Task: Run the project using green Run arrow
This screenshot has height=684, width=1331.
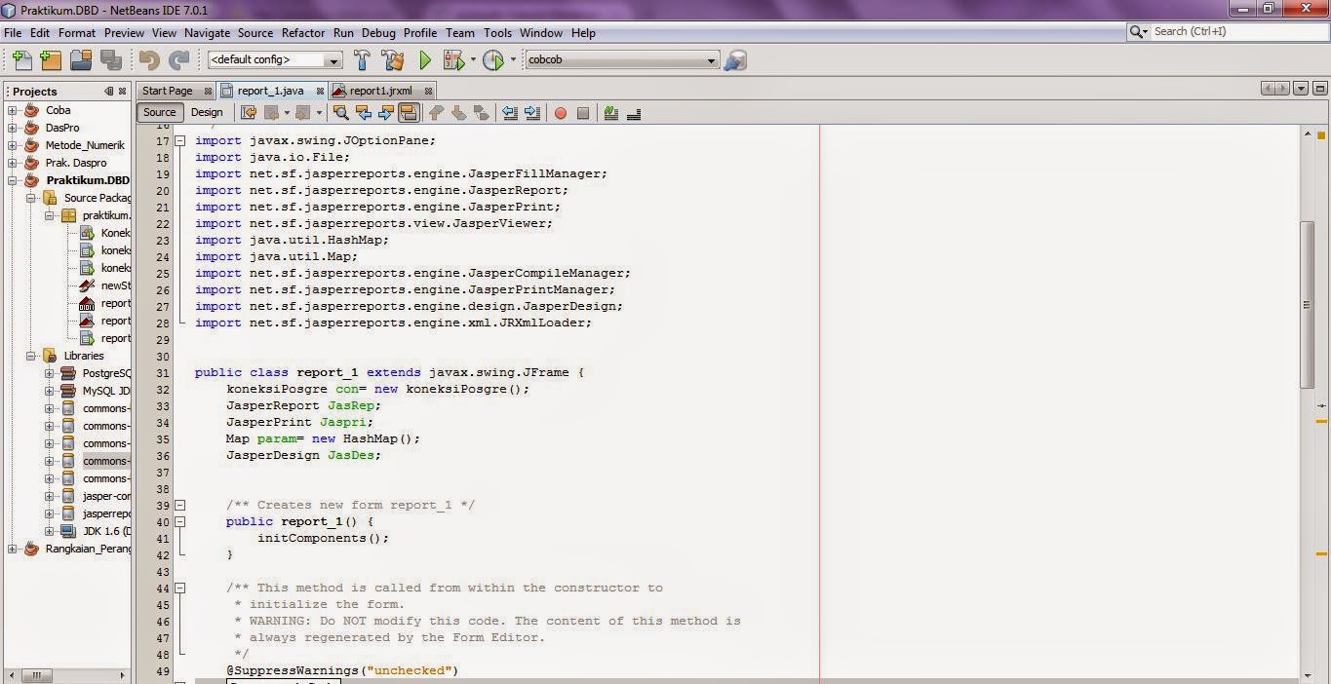Action: tap(424, 59)
